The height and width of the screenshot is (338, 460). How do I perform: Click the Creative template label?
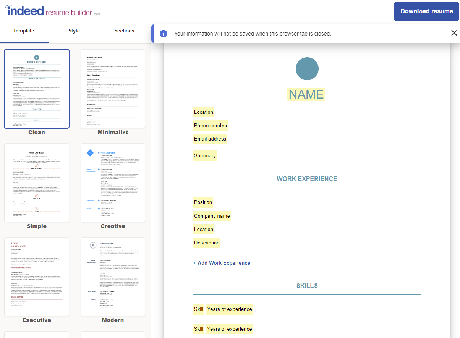(113, 226)
